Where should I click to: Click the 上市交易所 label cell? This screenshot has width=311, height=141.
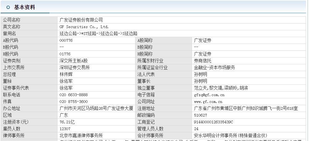click(29, 67)
